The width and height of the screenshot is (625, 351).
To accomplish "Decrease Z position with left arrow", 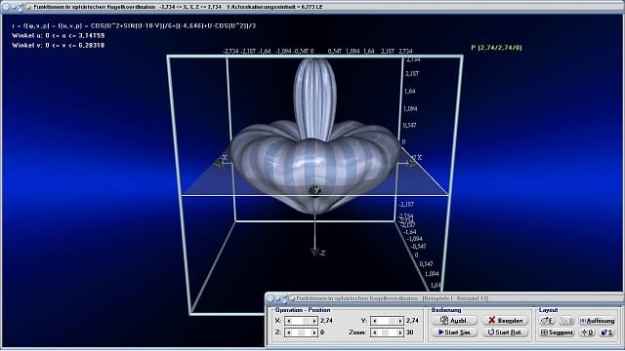I will 289,332.
